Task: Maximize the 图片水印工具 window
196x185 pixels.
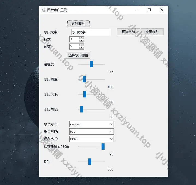Action: pyautogui.click(x=149, y=10)
